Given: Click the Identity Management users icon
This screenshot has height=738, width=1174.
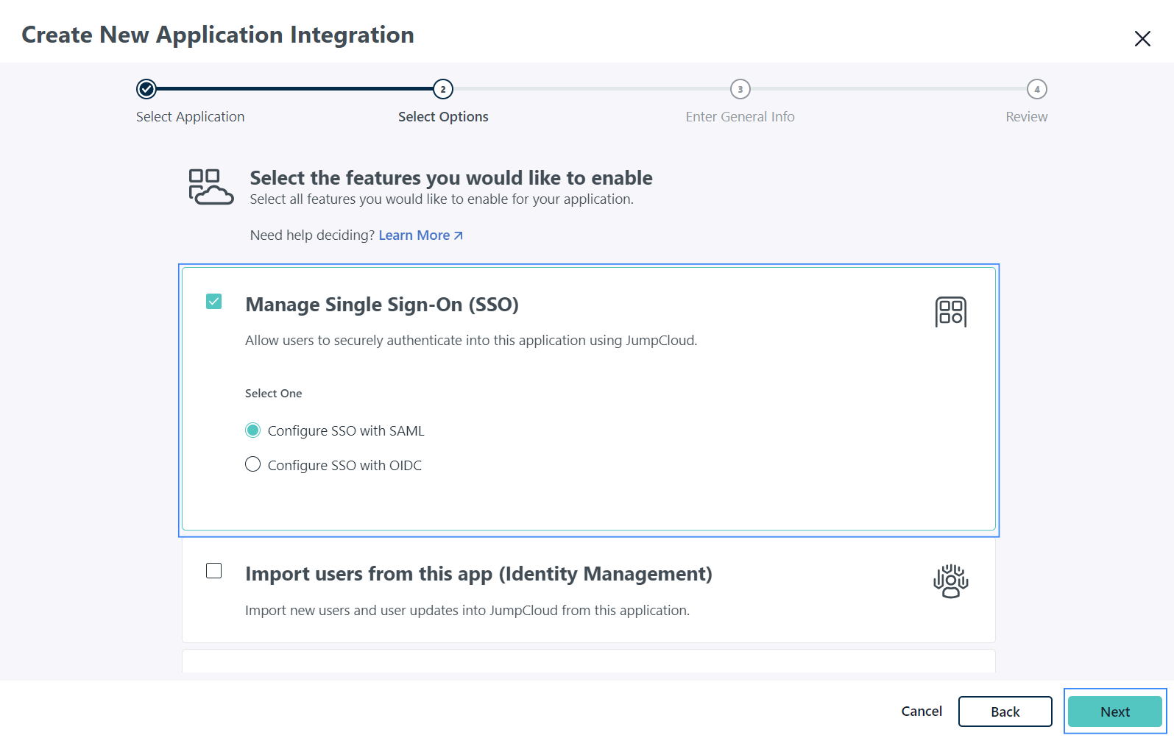Looking at the screenshot, I should click(950, 581).
